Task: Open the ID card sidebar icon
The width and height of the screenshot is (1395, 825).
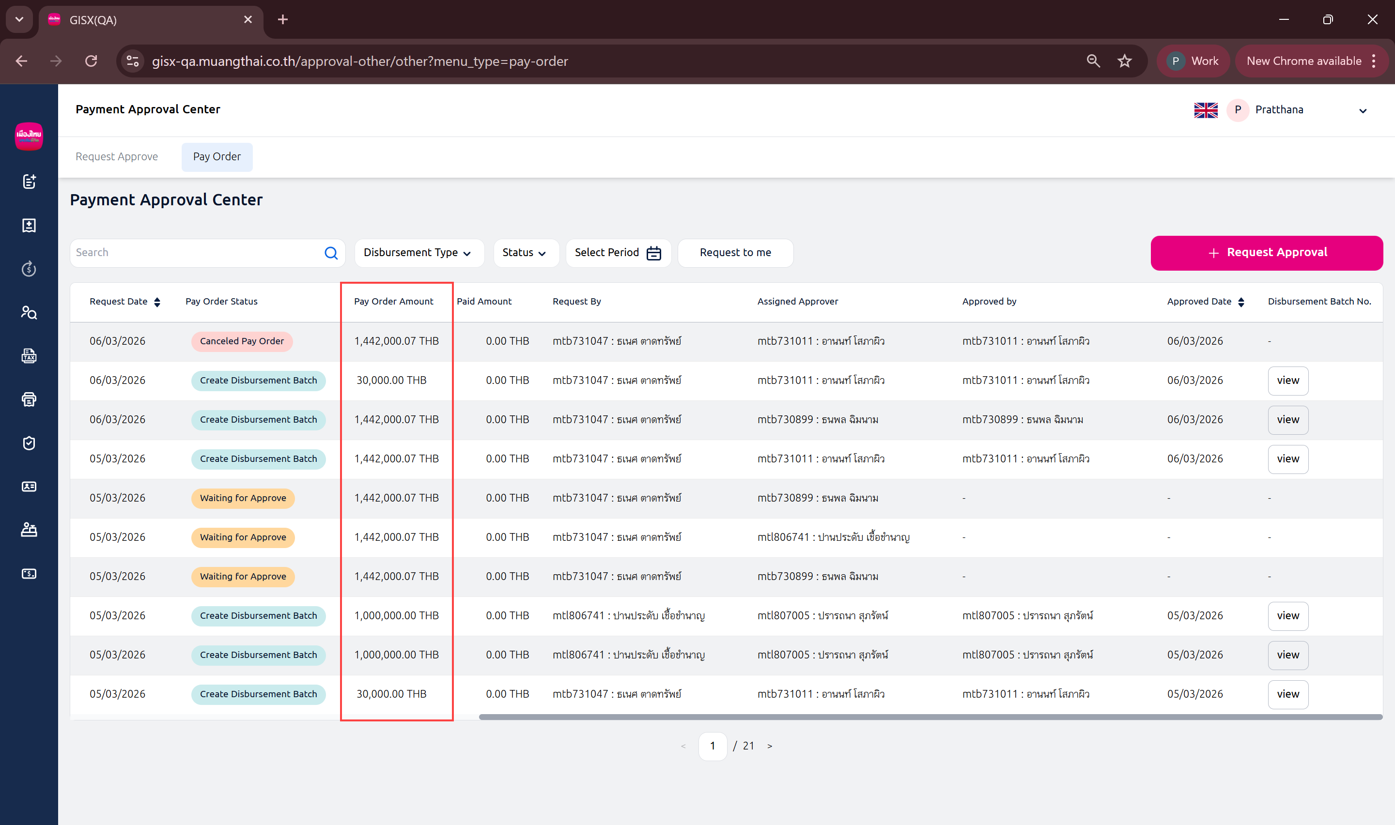Action: (x=29, y=487)
